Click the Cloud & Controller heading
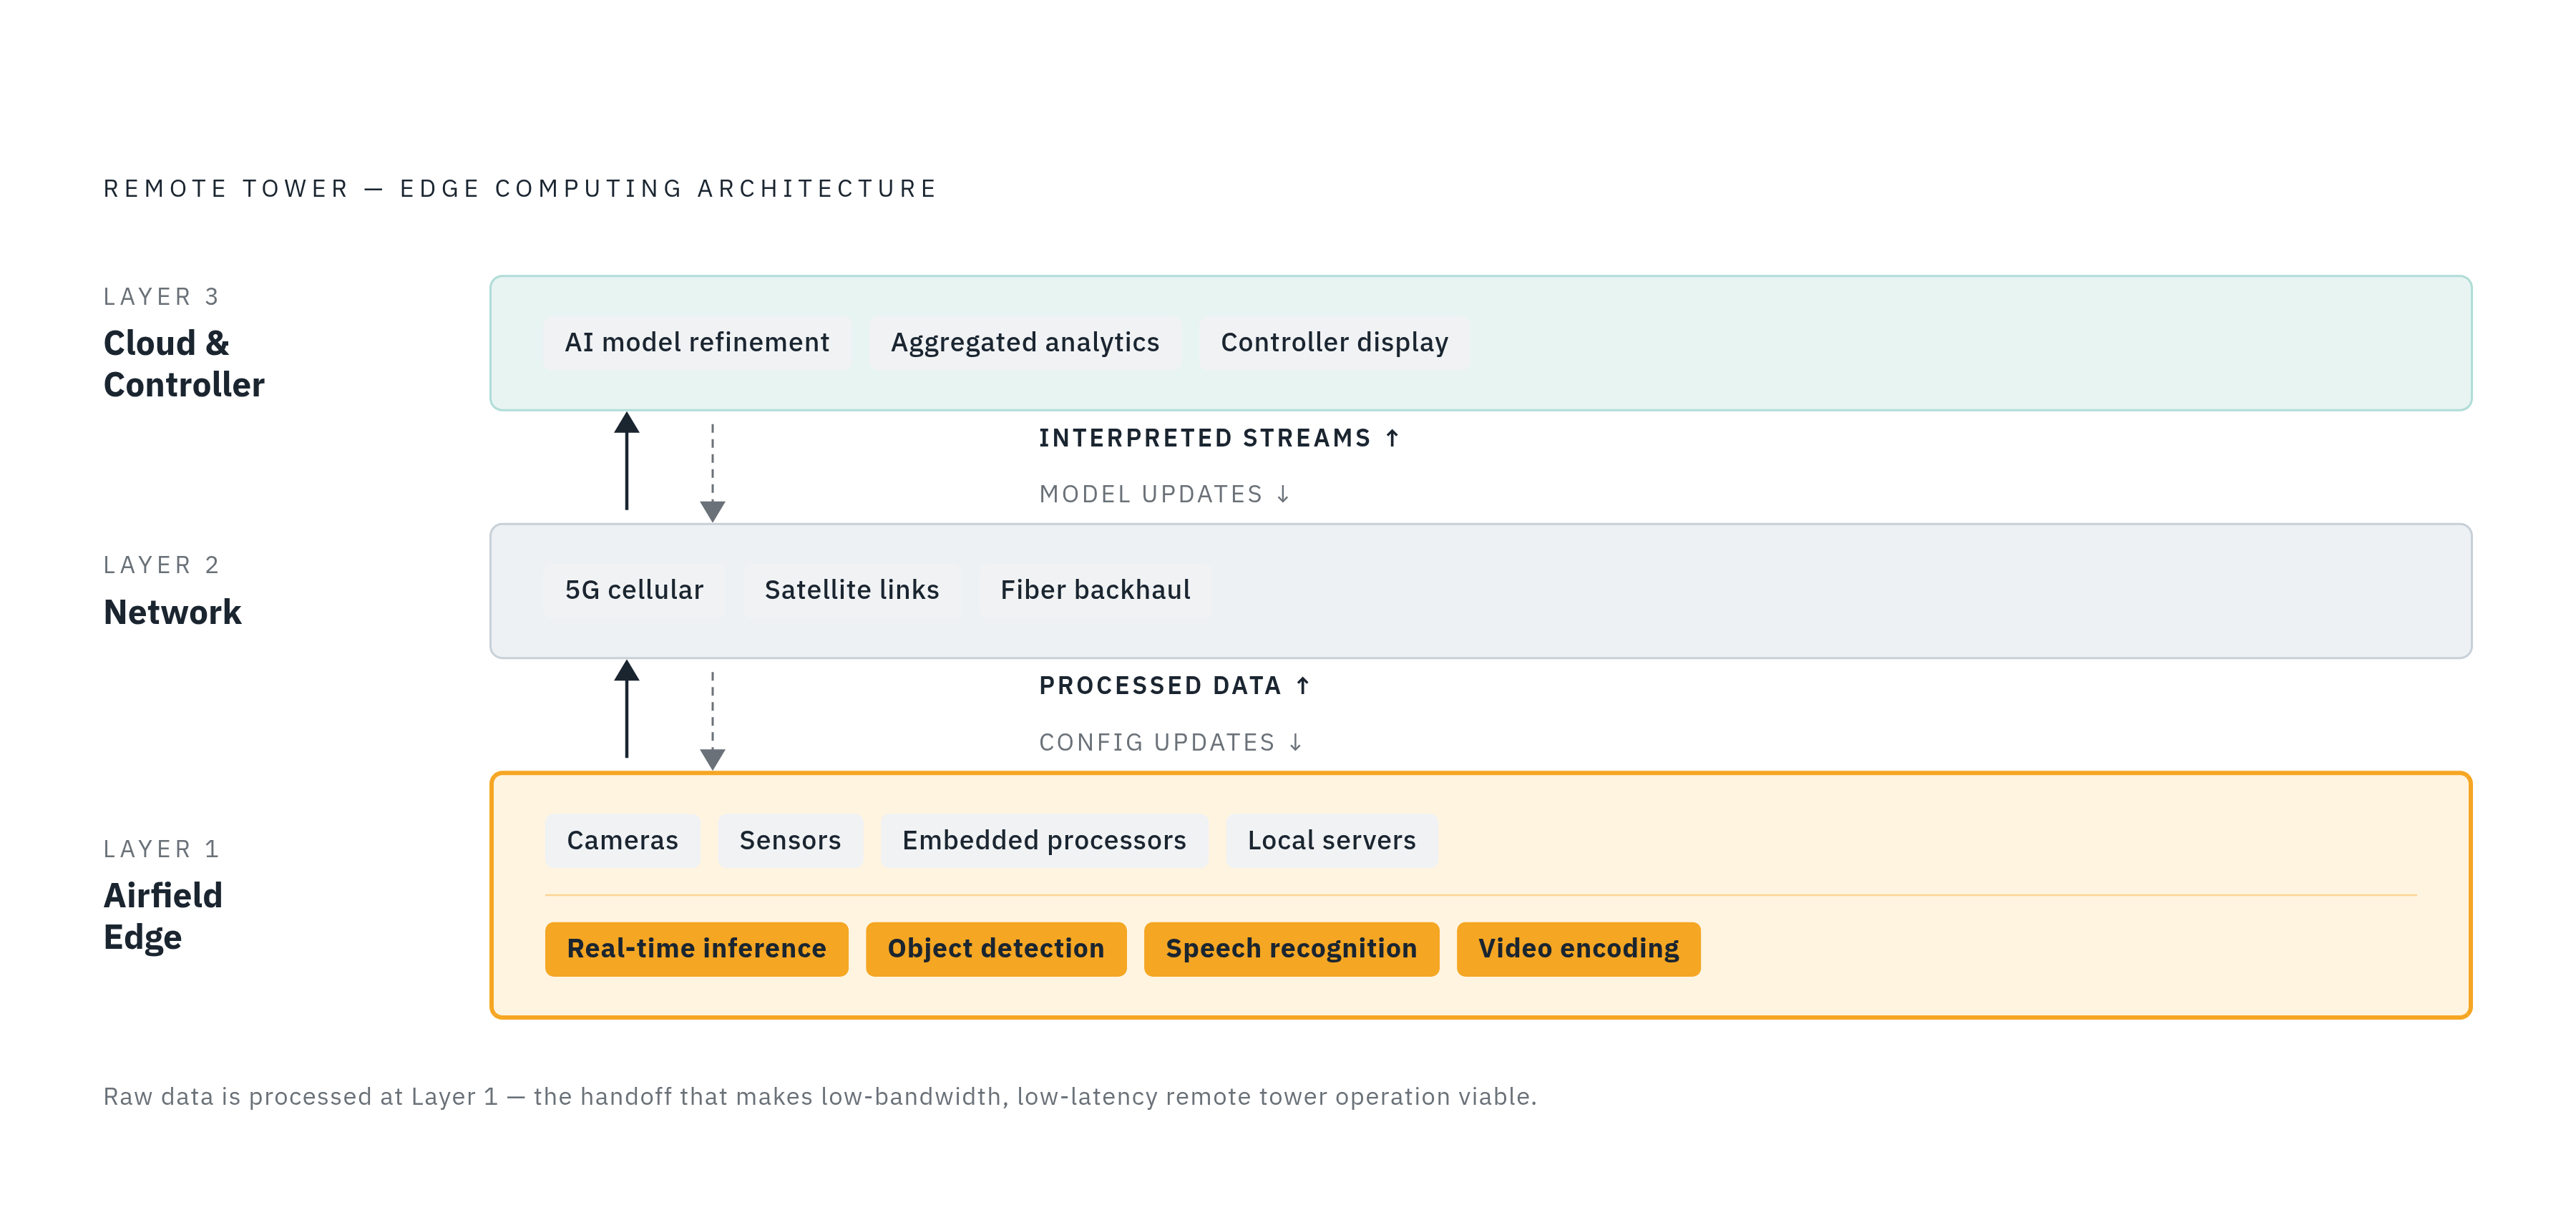 [184, 364]
